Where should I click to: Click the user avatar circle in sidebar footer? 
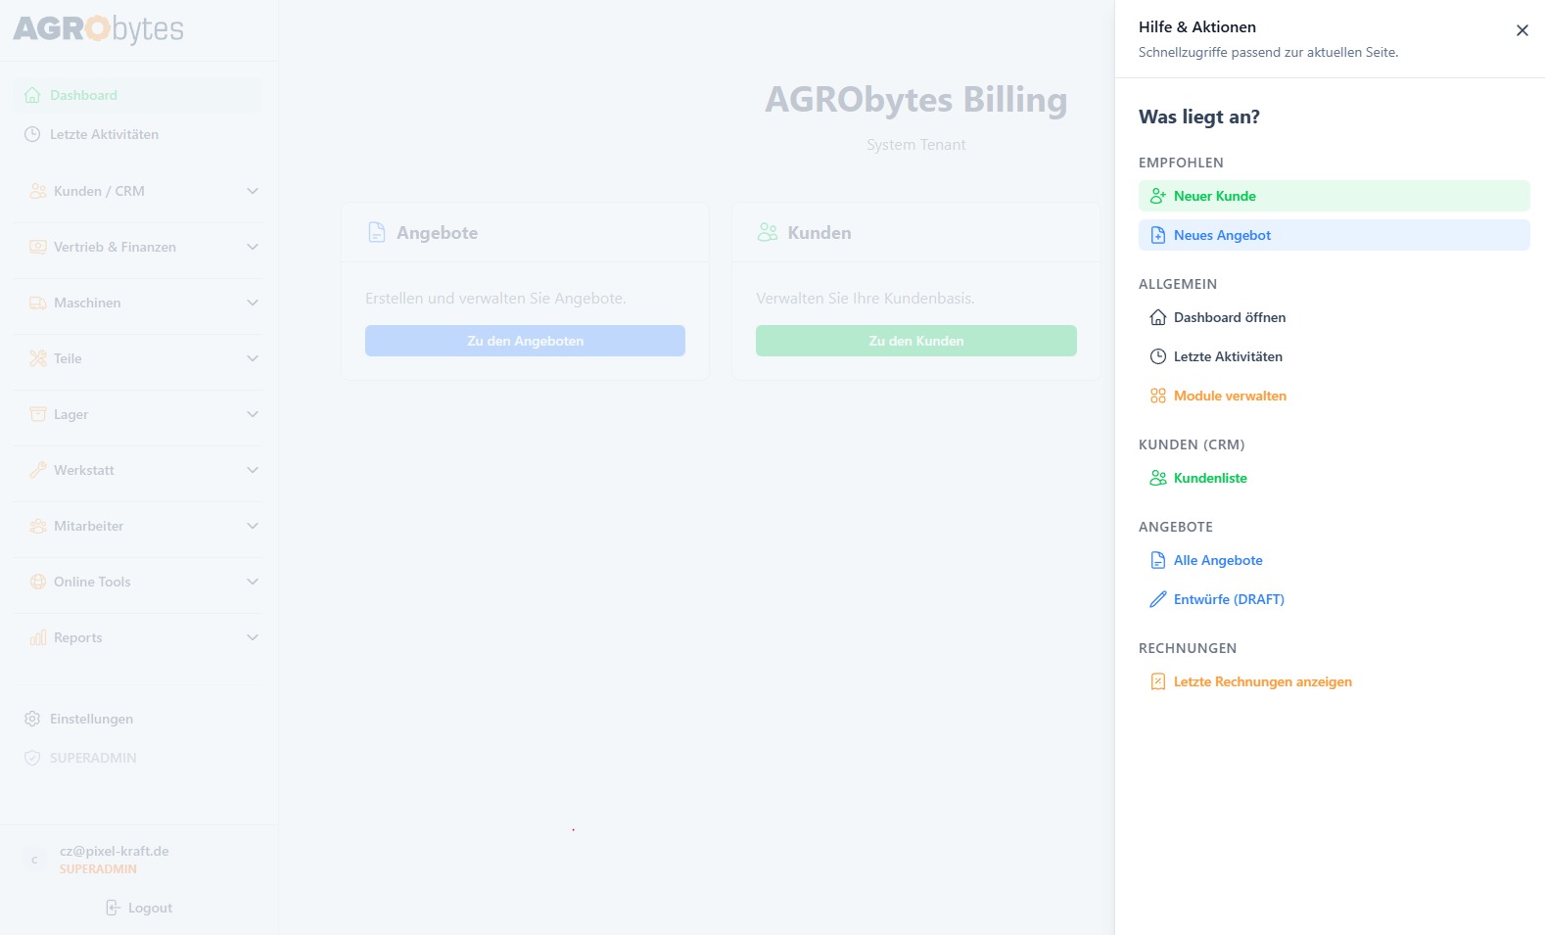34,860
